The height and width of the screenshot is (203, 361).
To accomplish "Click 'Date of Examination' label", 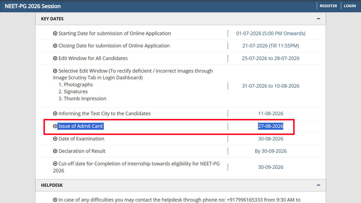I will click(x=81, y=138).
